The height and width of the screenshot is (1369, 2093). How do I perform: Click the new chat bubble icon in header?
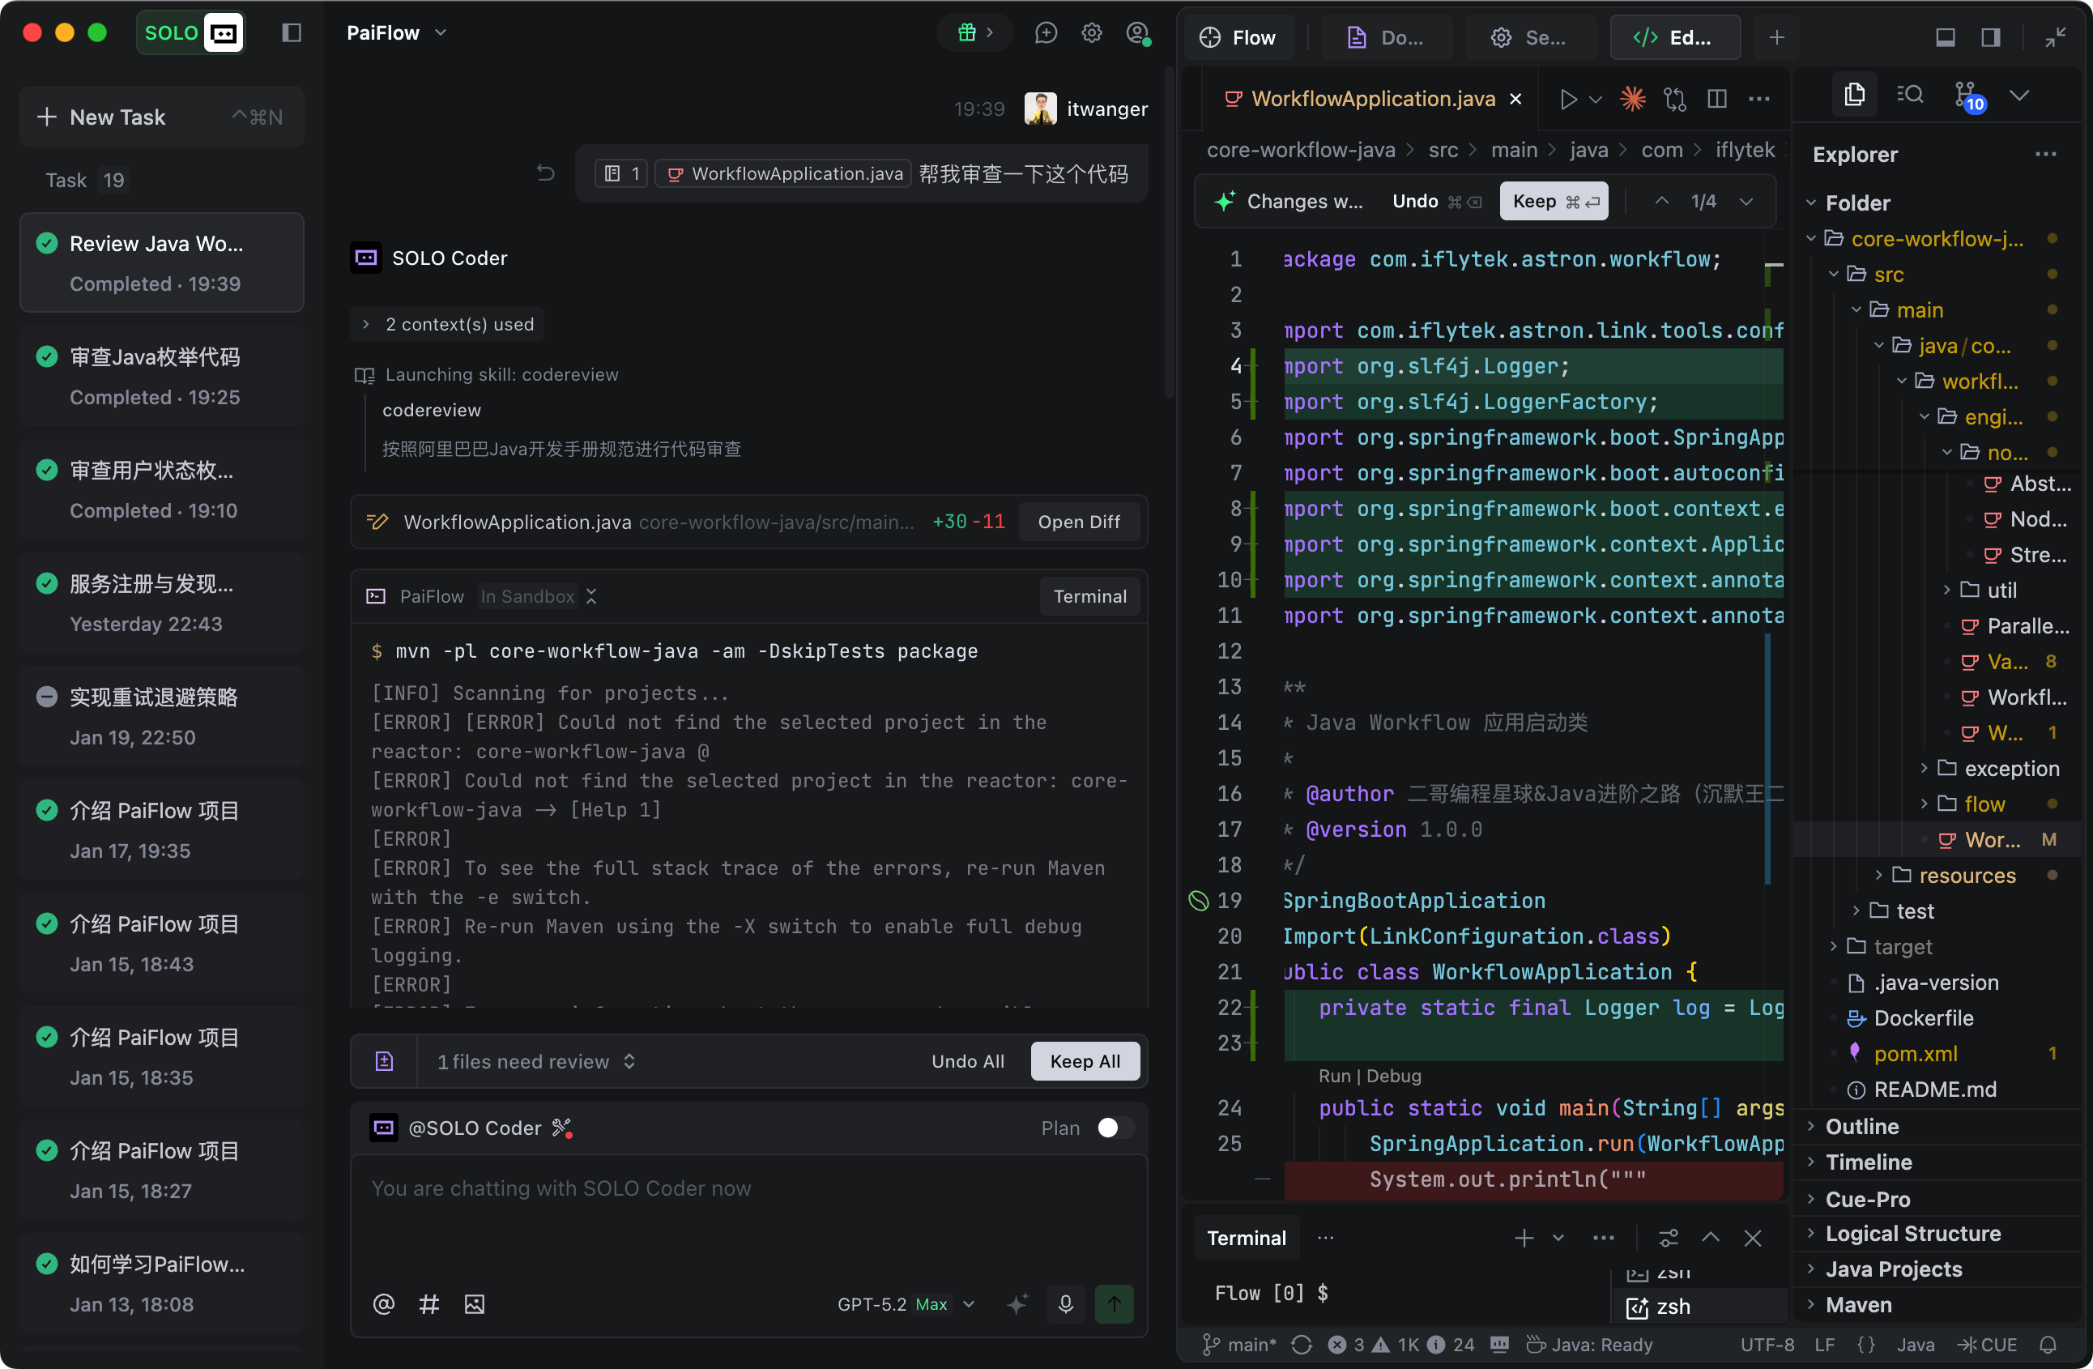tap(1046, 32)
